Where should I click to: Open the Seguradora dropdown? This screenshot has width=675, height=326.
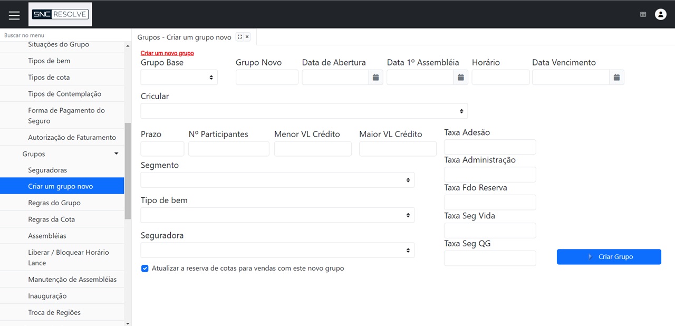pyautogui.click(x=277, y=250)
